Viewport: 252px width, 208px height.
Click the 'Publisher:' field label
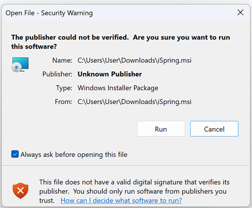coord(57,74)
